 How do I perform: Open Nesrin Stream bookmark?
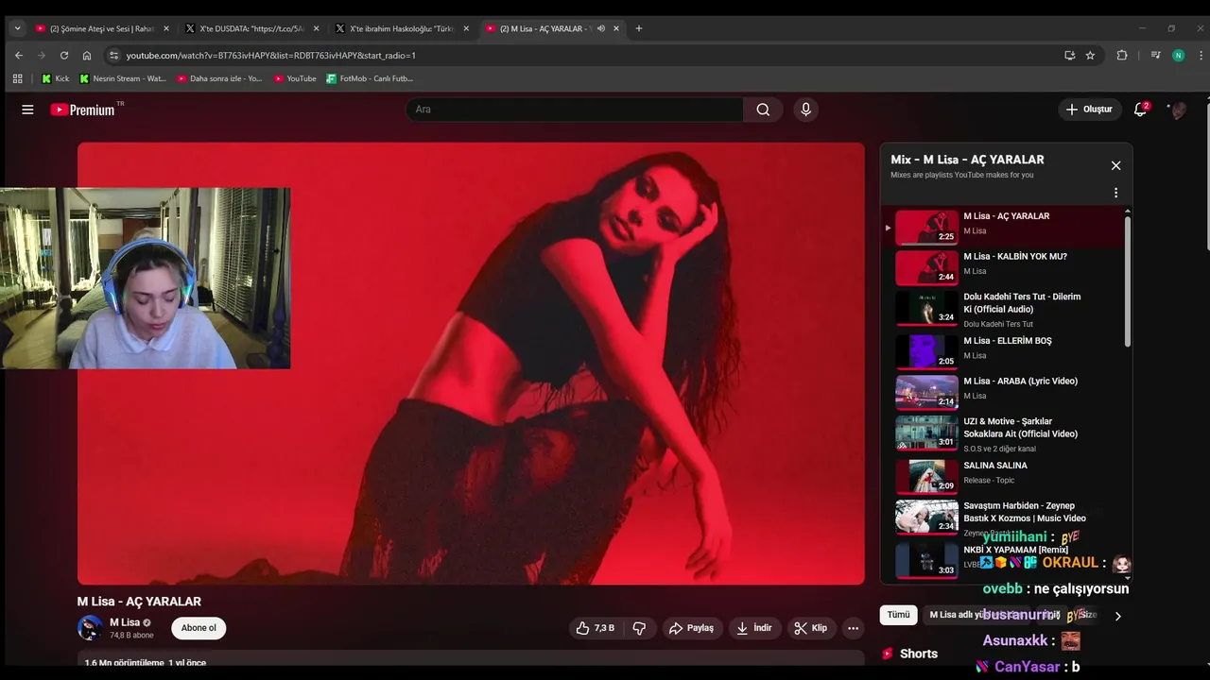123,78
